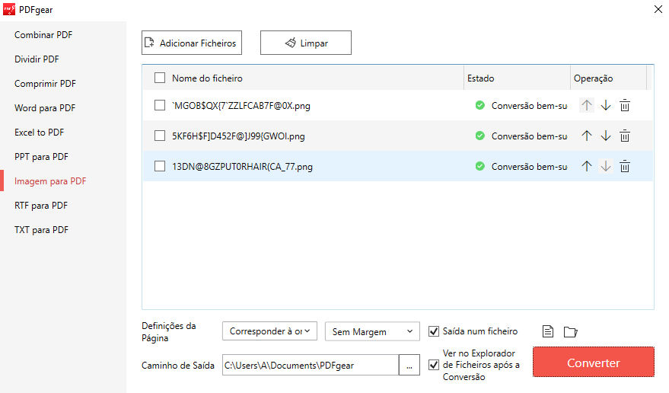Screen dimensions: 669x393
Task: Open the output document icon
Action: click(x=548, y=331)
